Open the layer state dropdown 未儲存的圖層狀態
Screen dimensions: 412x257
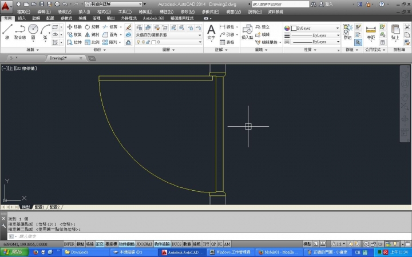click(168, 35)
